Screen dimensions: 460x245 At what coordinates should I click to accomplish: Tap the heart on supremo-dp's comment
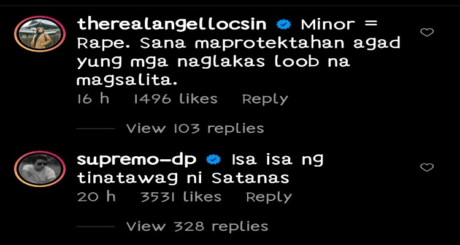(x=427, y=167)
